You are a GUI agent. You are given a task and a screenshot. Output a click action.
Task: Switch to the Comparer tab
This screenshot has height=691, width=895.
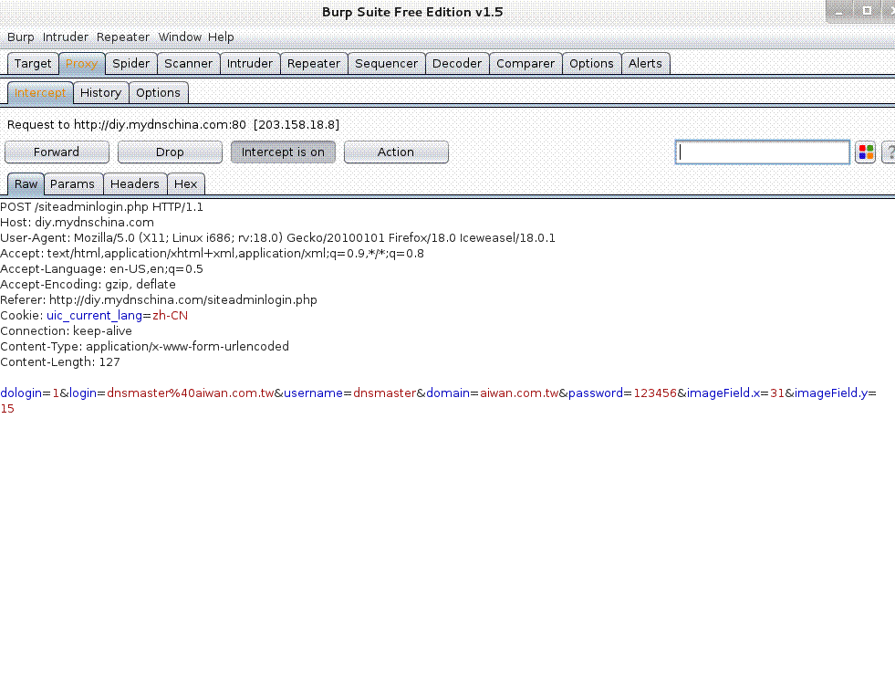point(526,63)
